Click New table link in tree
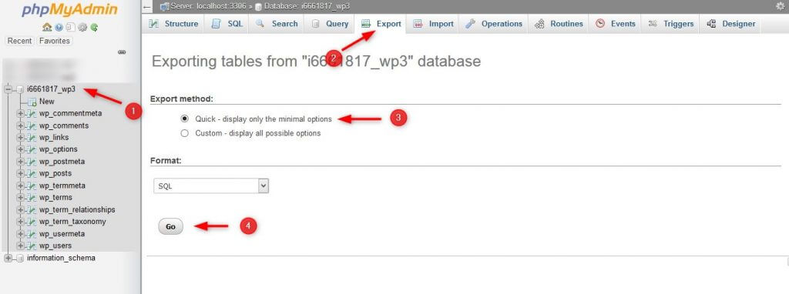 pyautogui.click(x=47, y=102)
